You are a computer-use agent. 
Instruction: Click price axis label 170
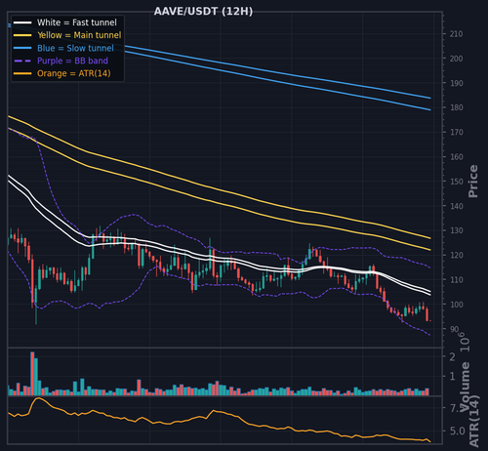pos(456,132)
